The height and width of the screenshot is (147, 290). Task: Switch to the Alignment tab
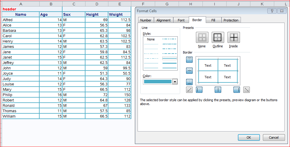pyautogui.click(x=163, y=20)
